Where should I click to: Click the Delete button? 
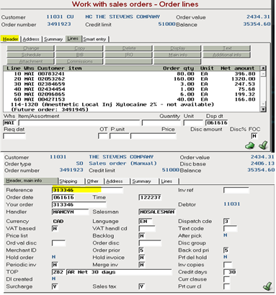click(x=129, y=48)
